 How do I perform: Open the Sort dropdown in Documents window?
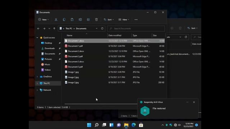(x=109, y=20)
